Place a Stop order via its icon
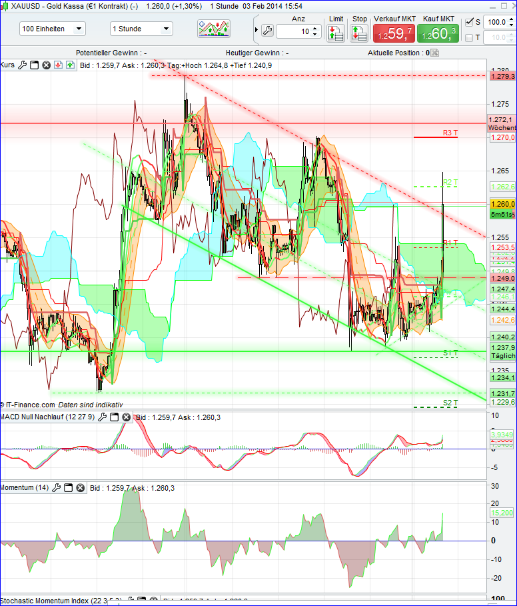The width and height of the screenshot is (517, 606). click(x=358, y=33)
